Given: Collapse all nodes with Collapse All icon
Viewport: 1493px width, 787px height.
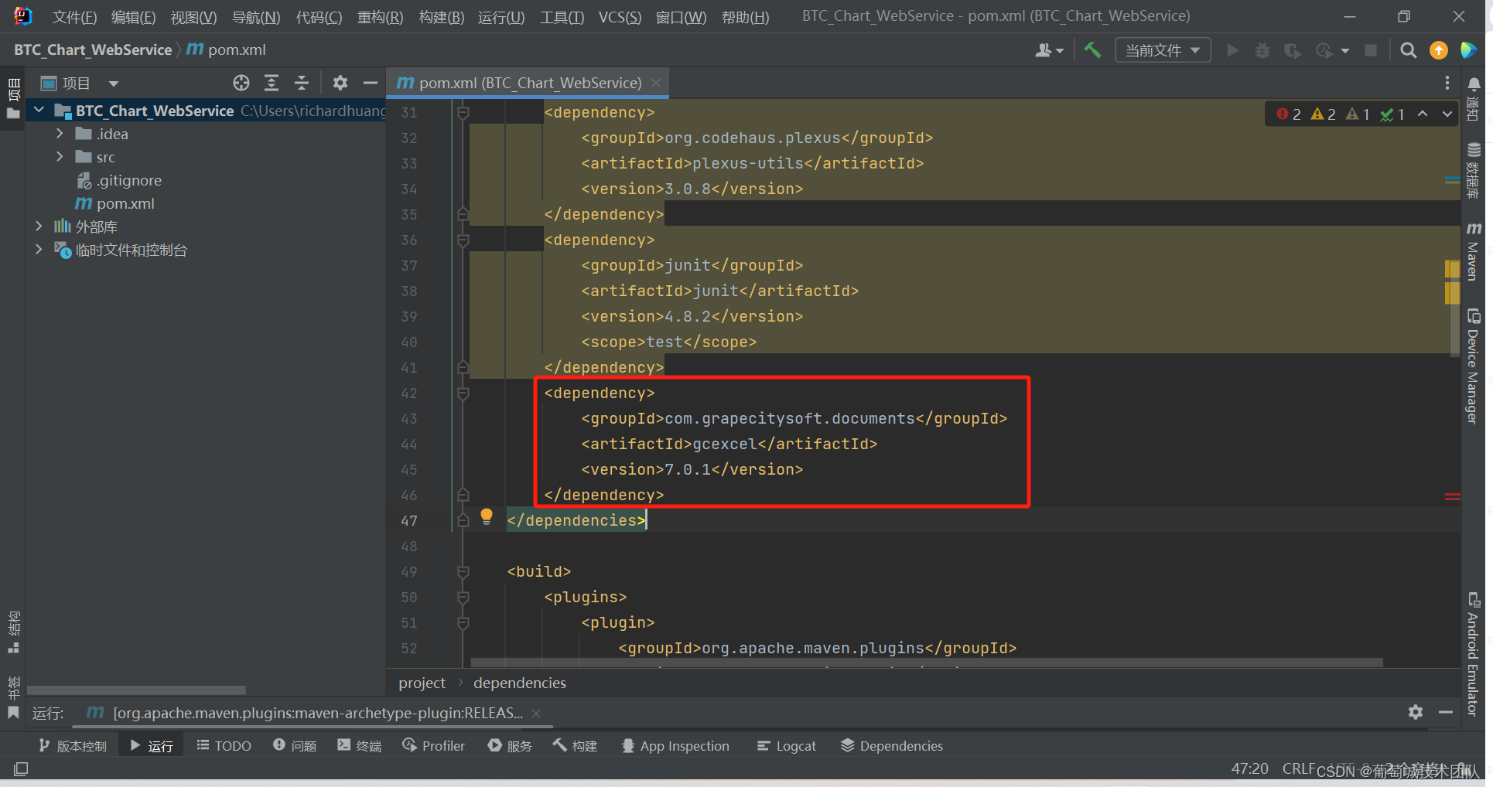Looking at the screenshot, I should (x=302, y=83).
